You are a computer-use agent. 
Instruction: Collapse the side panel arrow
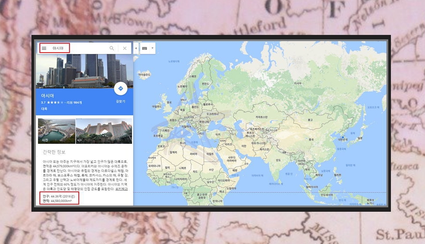pyautogui.click(x=136, y=48)
